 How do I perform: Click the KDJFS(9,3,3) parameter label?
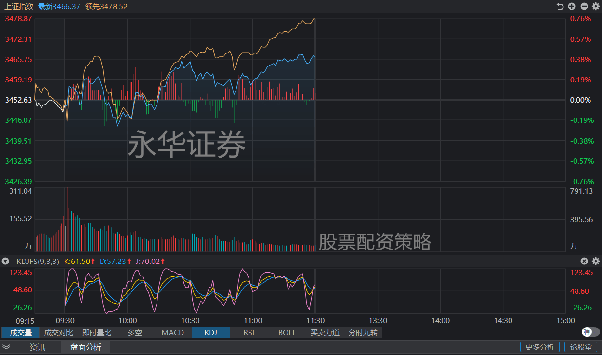pos(38,261)
